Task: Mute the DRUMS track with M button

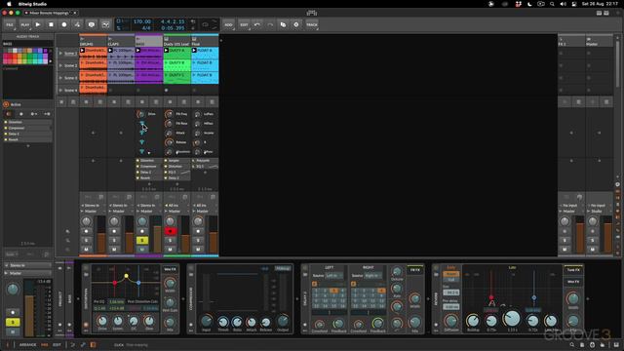Action: point(87,250)
